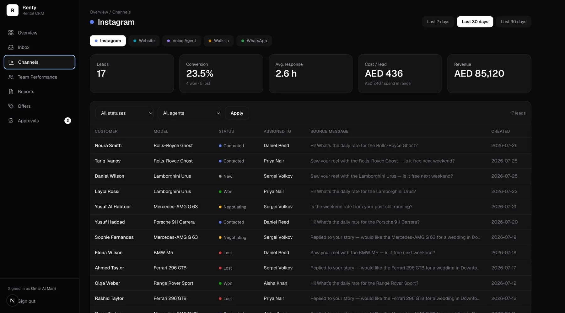
Task: Open the Offers sidebar label
Action: 24,106
